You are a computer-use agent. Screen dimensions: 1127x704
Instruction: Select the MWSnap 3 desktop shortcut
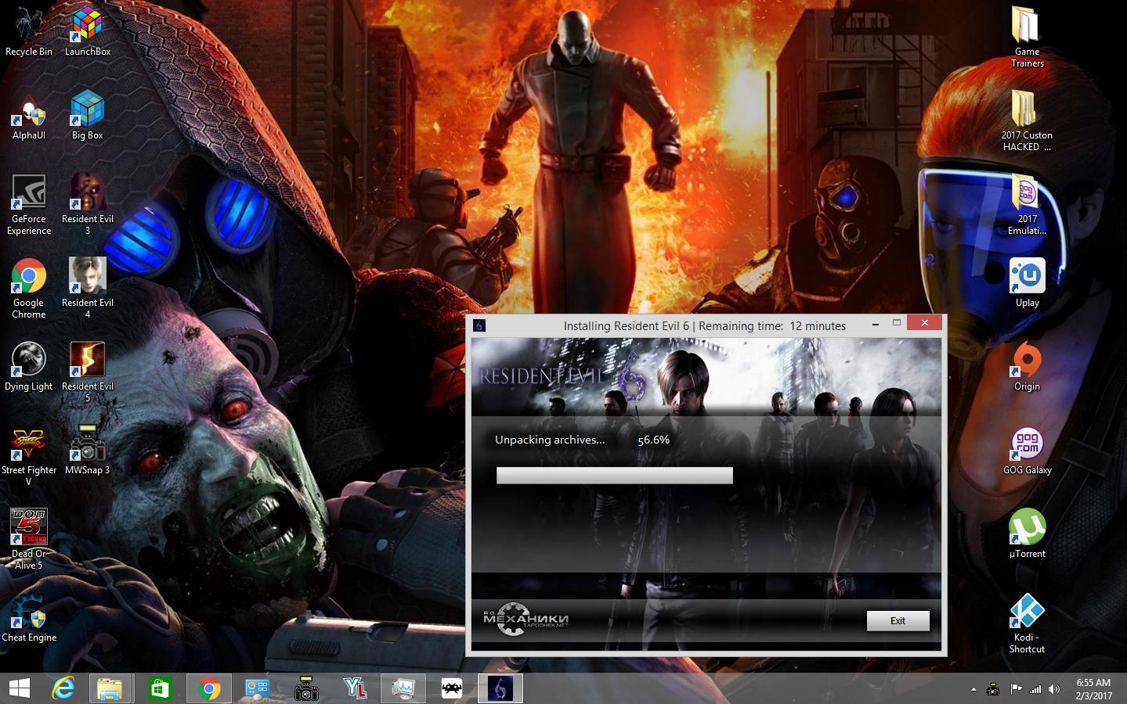88,451
